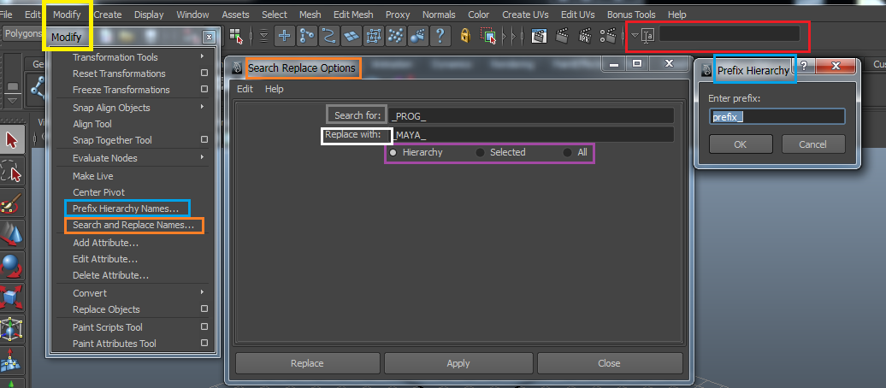This screenshot has width=886, height=388.
Task: Open the Create menu
Action: pyautogui.click(x=108, y=15)
